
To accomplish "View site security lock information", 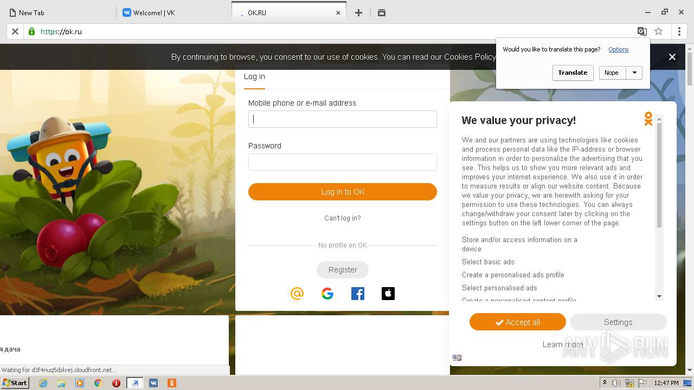I will pyautogui.click(x=31, y=31).
